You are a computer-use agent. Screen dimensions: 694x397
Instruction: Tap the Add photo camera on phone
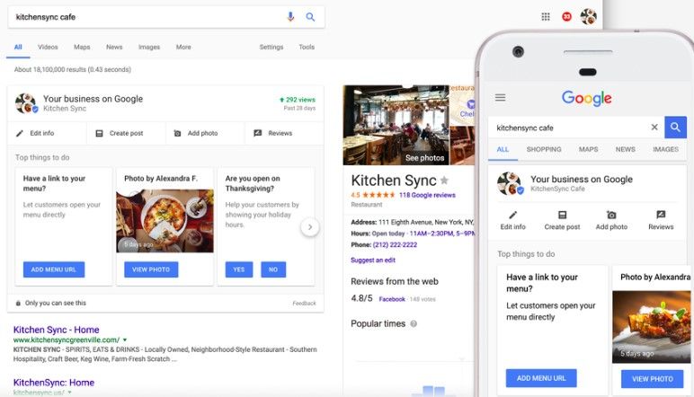611,215
